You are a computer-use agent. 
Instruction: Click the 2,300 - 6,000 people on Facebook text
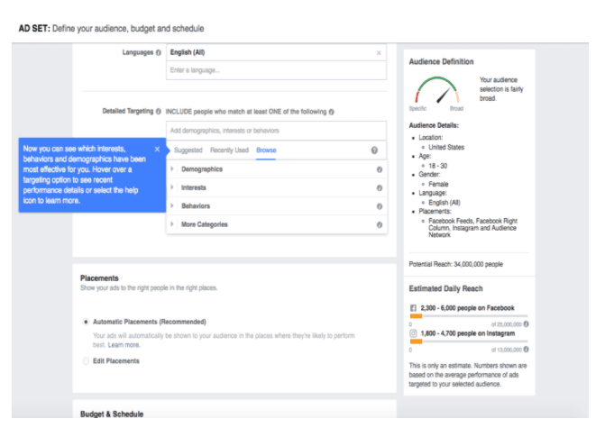[467, 308]
